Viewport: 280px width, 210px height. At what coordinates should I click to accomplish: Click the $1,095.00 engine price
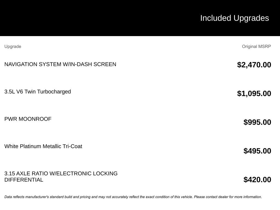click(x=254, y=94)
